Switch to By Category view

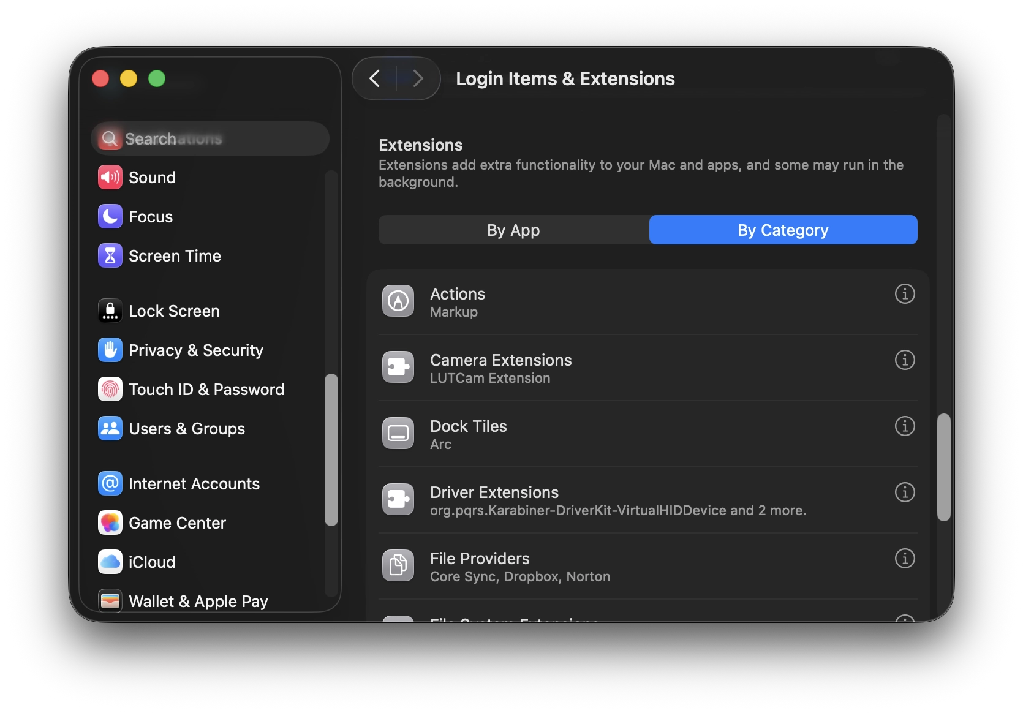[x=783, y=230]
